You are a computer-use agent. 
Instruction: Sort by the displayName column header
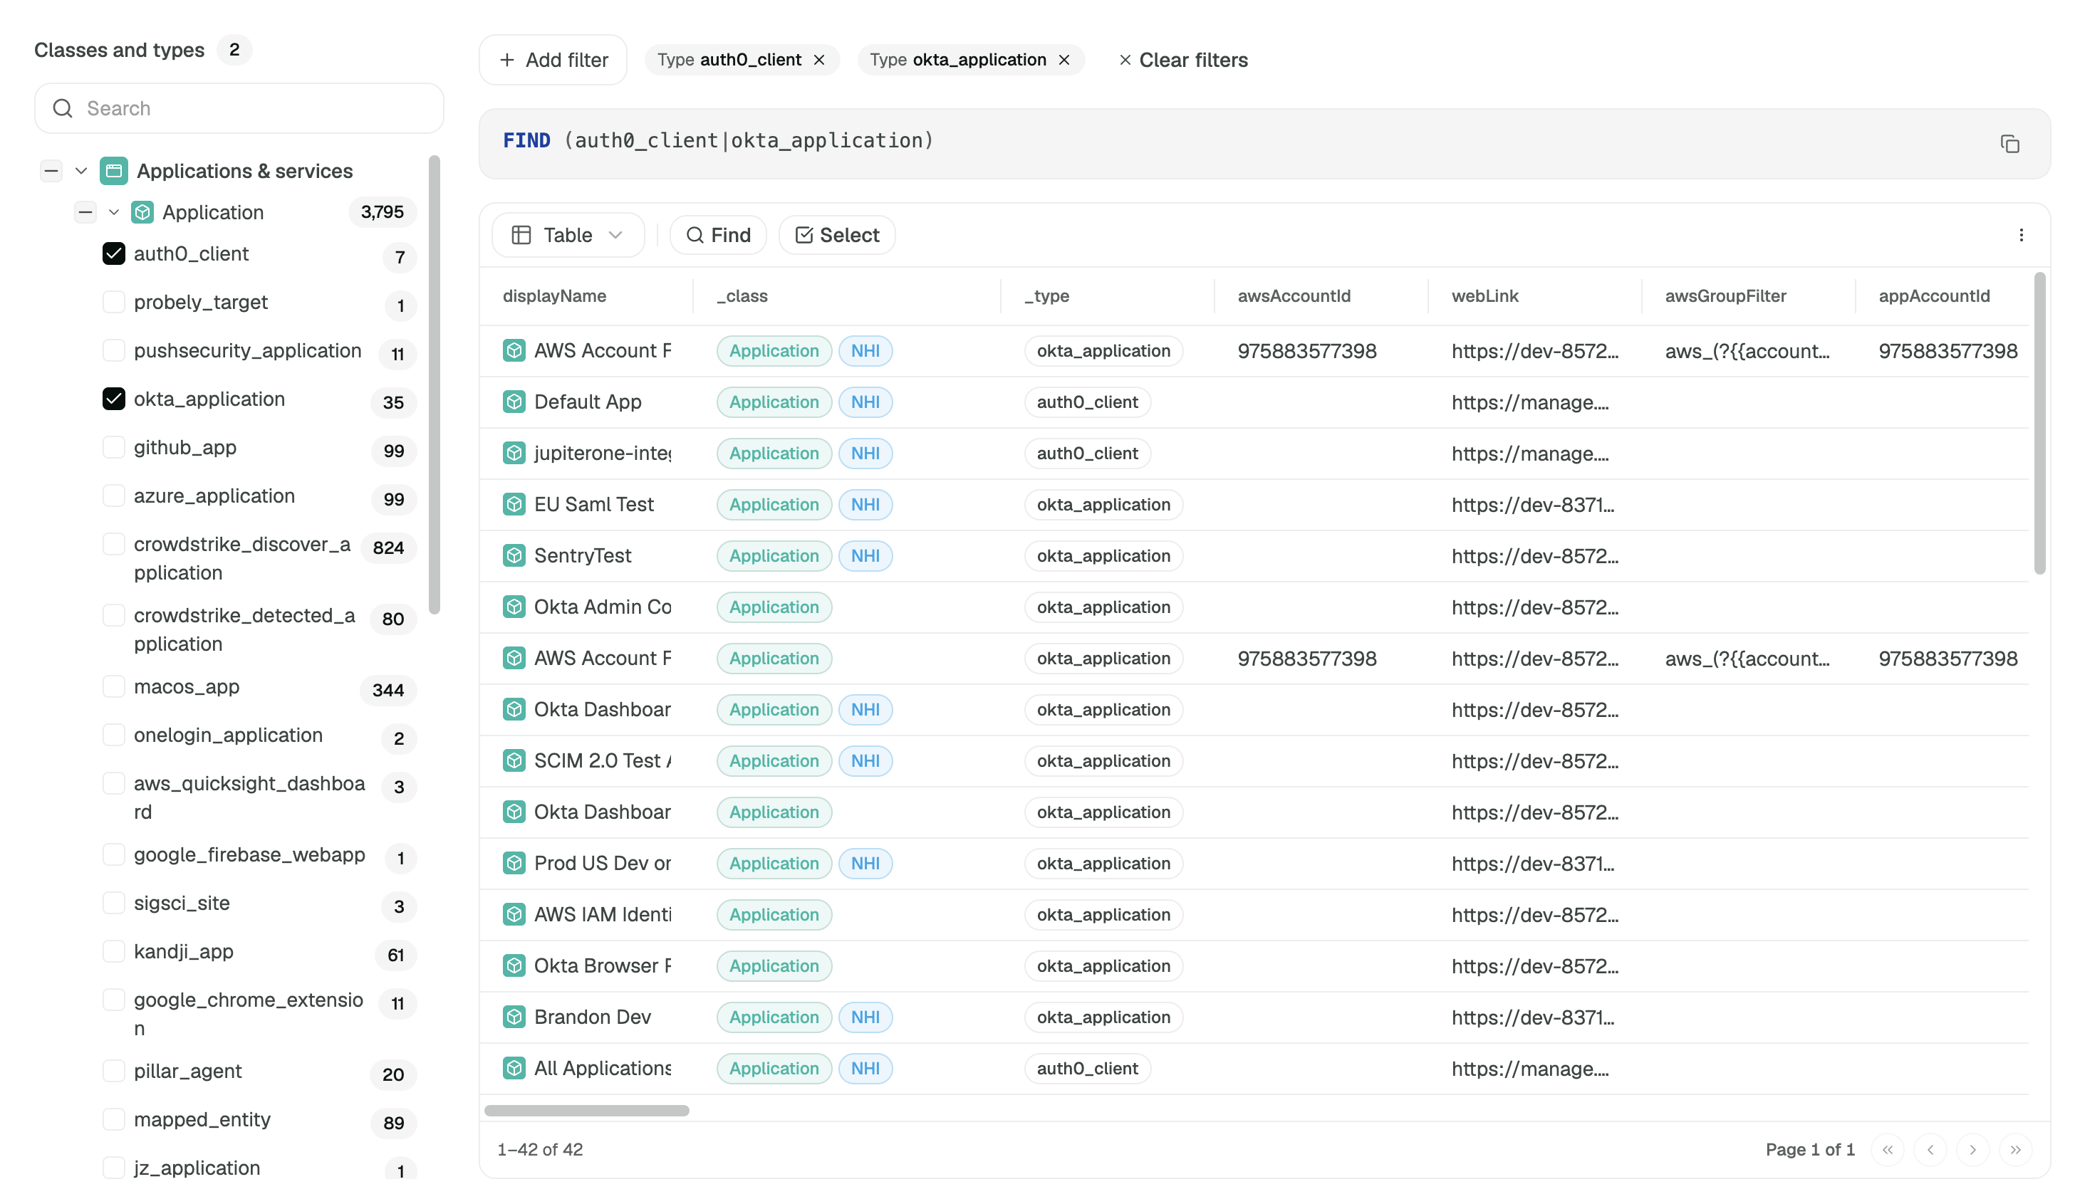pos(554,296)
